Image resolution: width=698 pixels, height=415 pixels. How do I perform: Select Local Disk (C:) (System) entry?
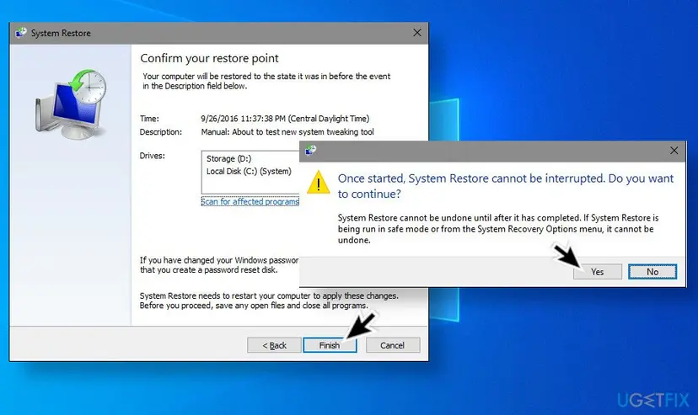[249, 172]
